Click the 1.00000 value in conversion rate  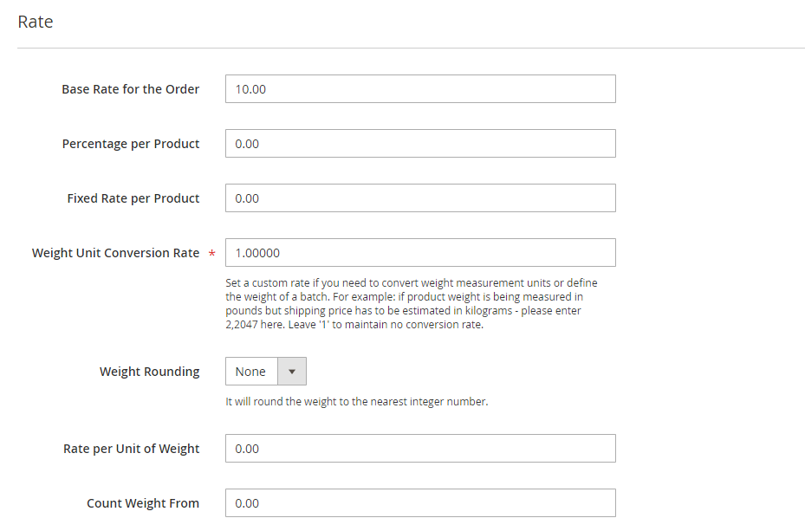(257, 253)
